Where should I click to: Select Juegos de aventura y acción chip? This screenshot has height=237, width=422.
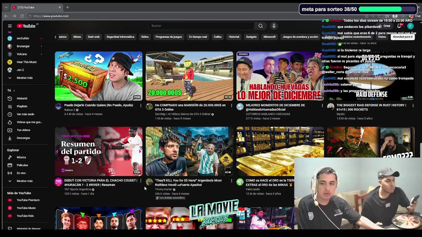300,37
